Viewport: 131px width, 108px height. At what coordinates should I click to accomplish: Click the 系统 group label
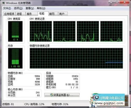click(48, 73)
